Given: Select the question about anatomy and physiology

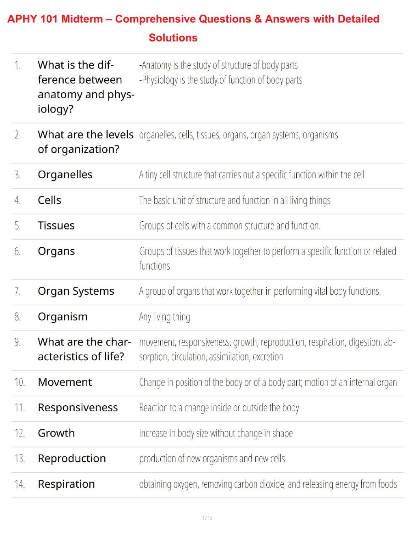Looking at the screenshot, I should pos(86,87).
